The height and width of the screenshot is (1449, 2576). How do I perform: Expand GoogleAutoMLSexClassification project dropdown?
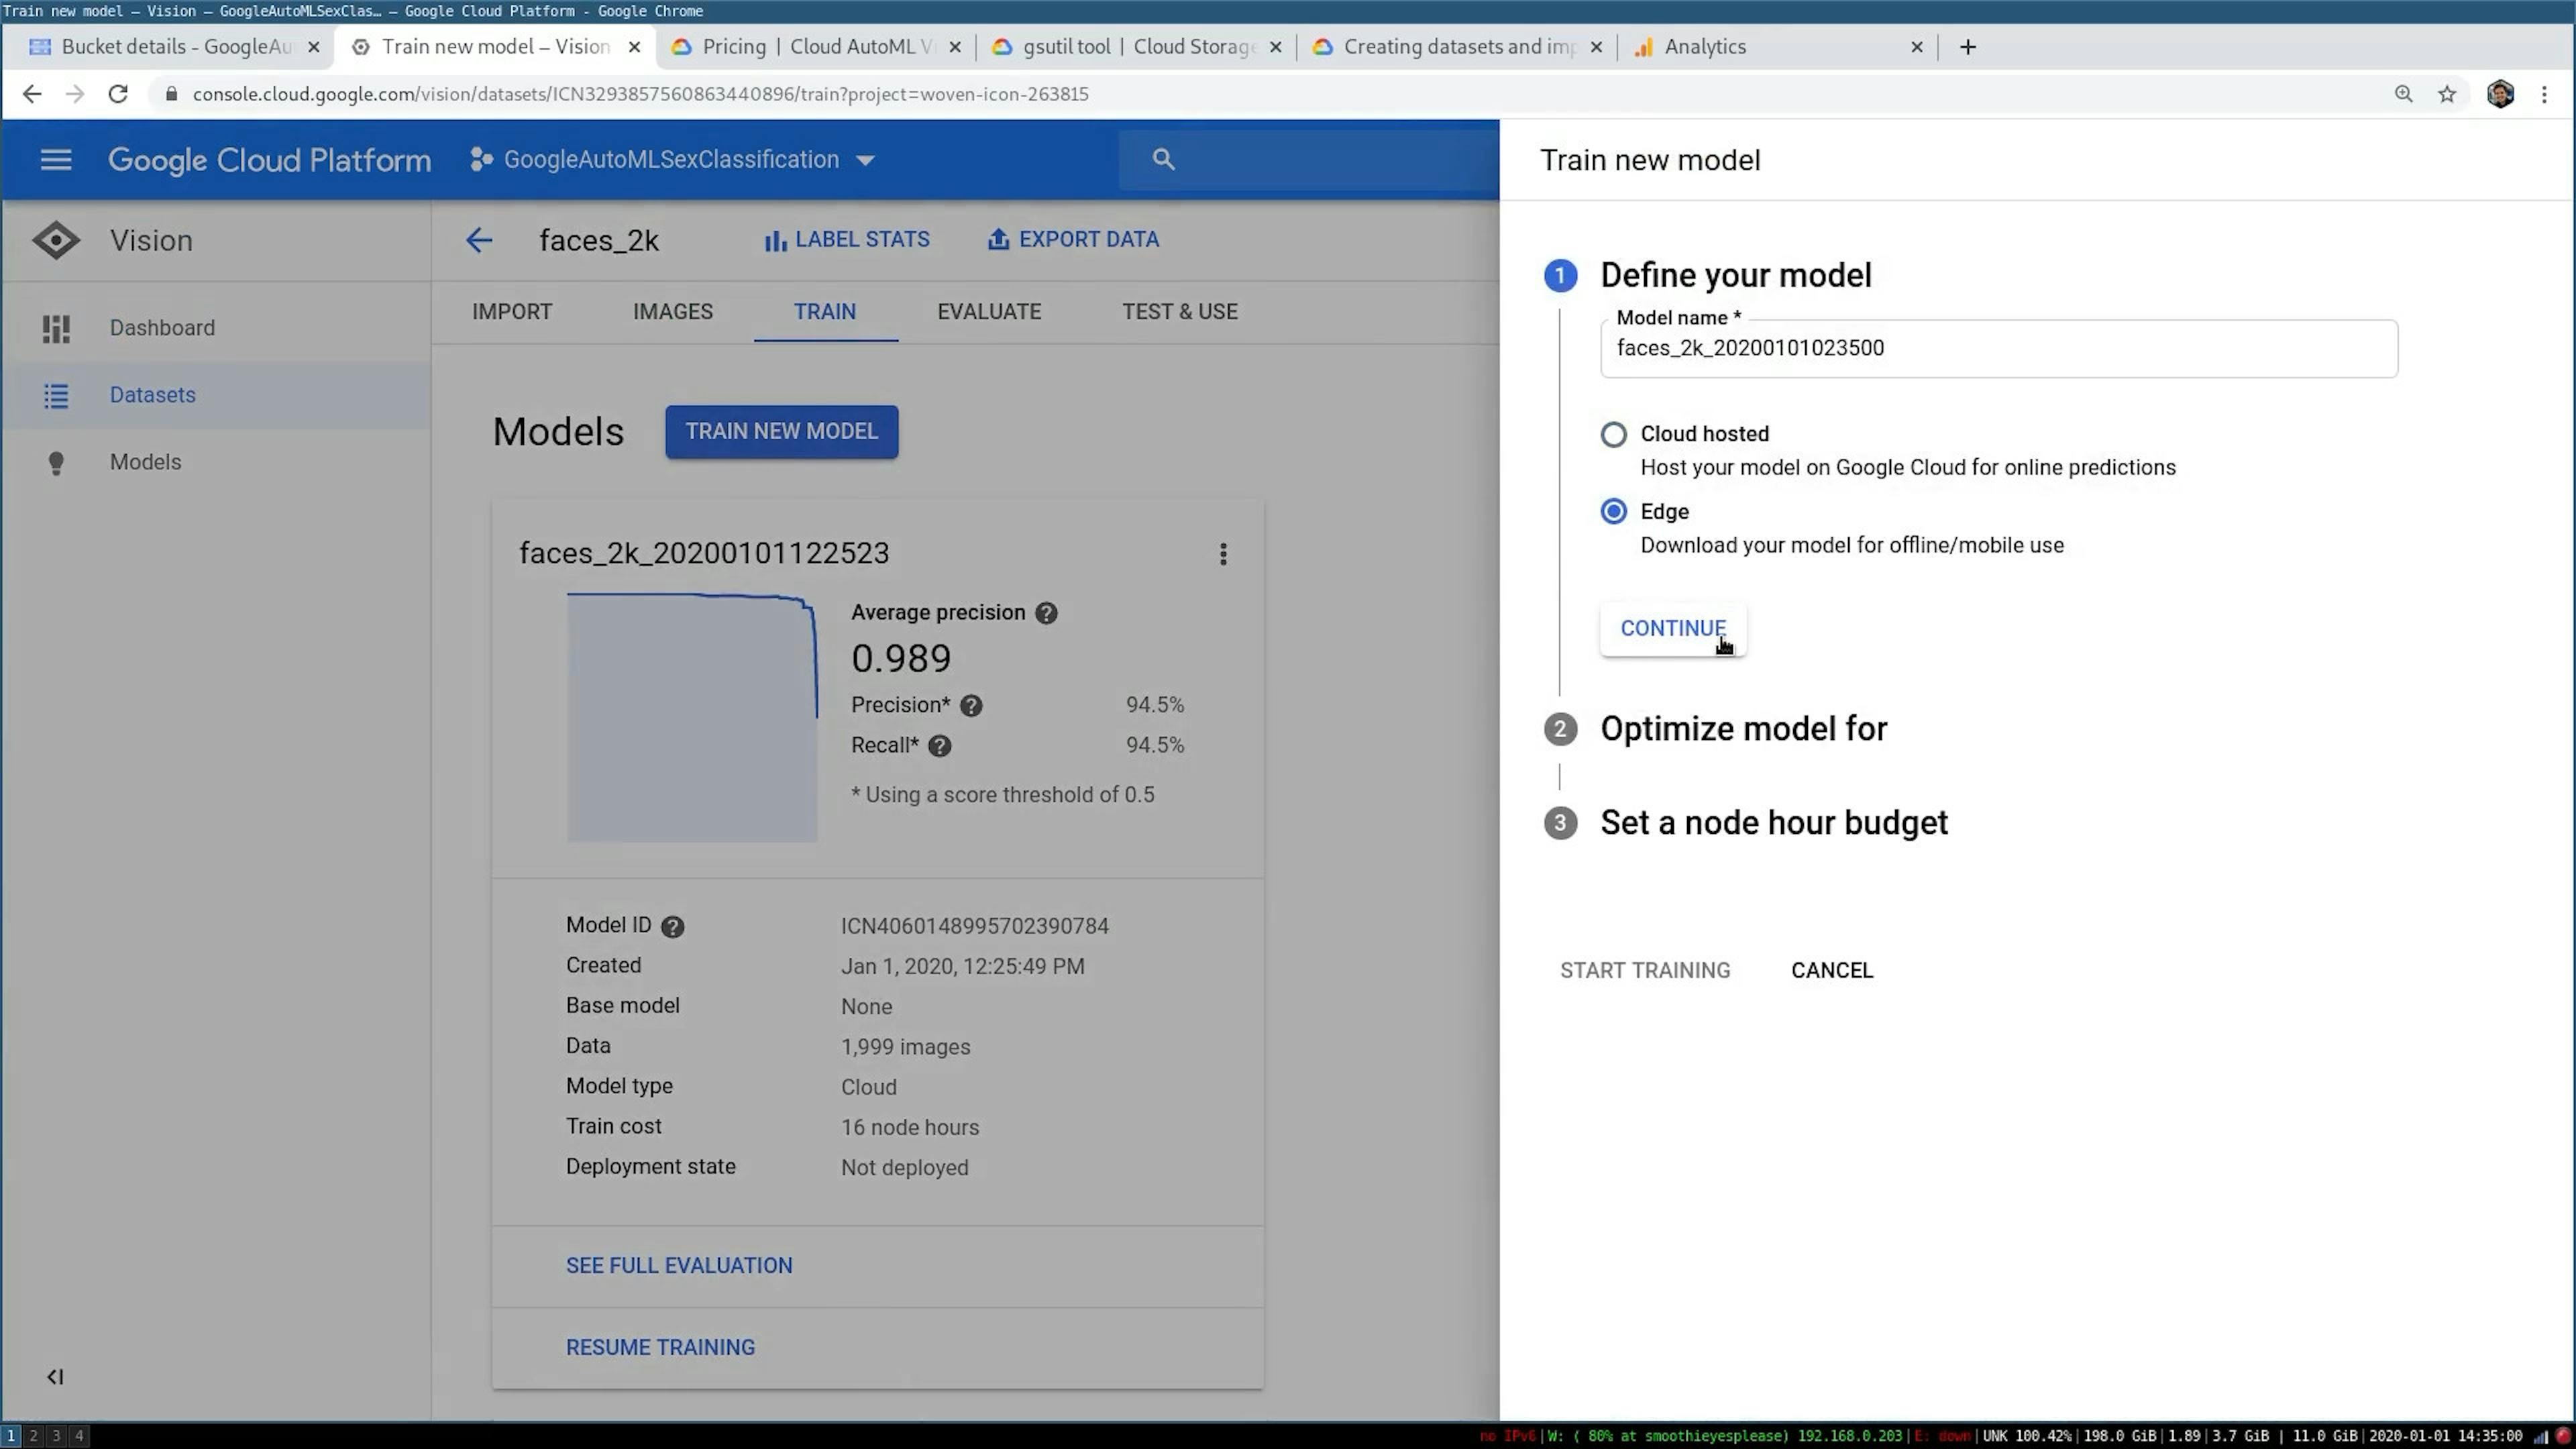(x=673, y=160)
